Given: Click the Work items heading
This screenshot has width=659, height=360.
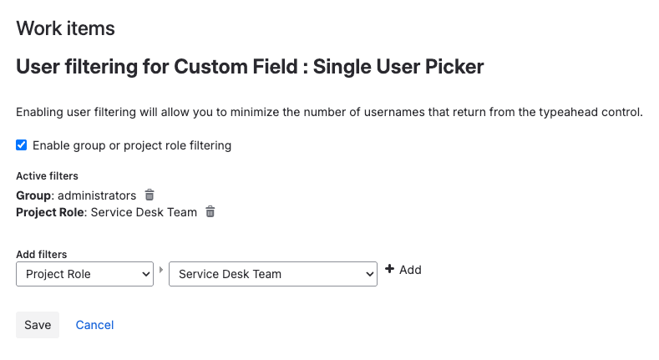Looking at the screenshot, I should (66, 28).
